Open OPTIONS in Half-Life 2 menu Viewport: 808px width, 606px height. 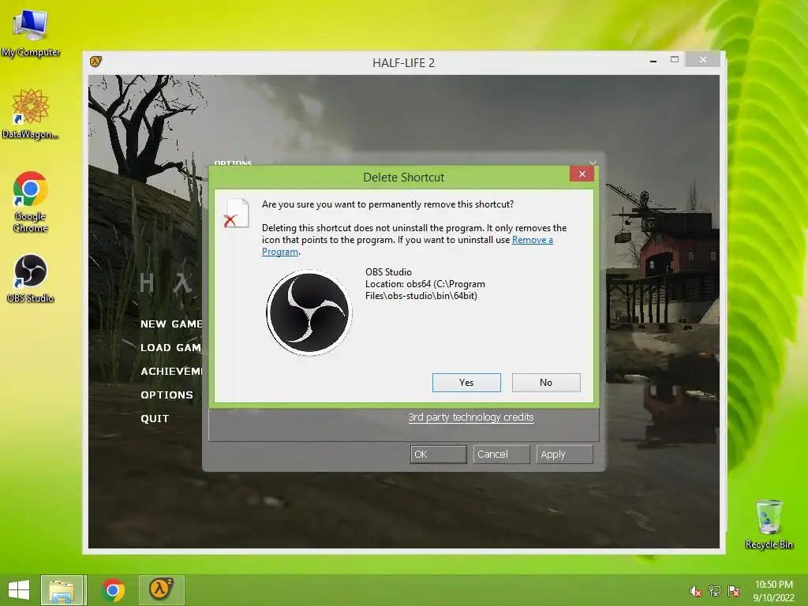pyautogui.click(x=167, y=395)
